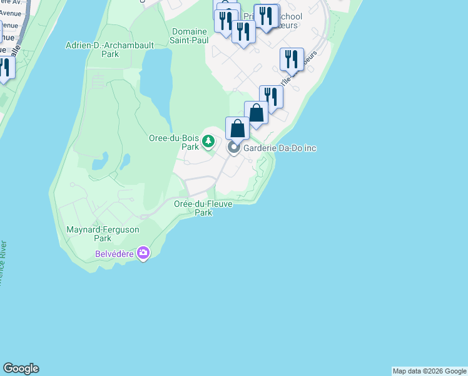Image resolution: width=468 pixels, height=376 pixels.
Task: Click the Belvédère text label
Action: tap(114, 254)
